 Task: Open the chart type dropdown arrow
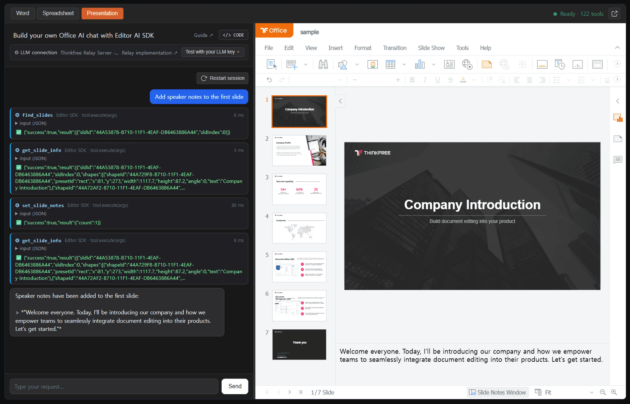click(433, 64)
